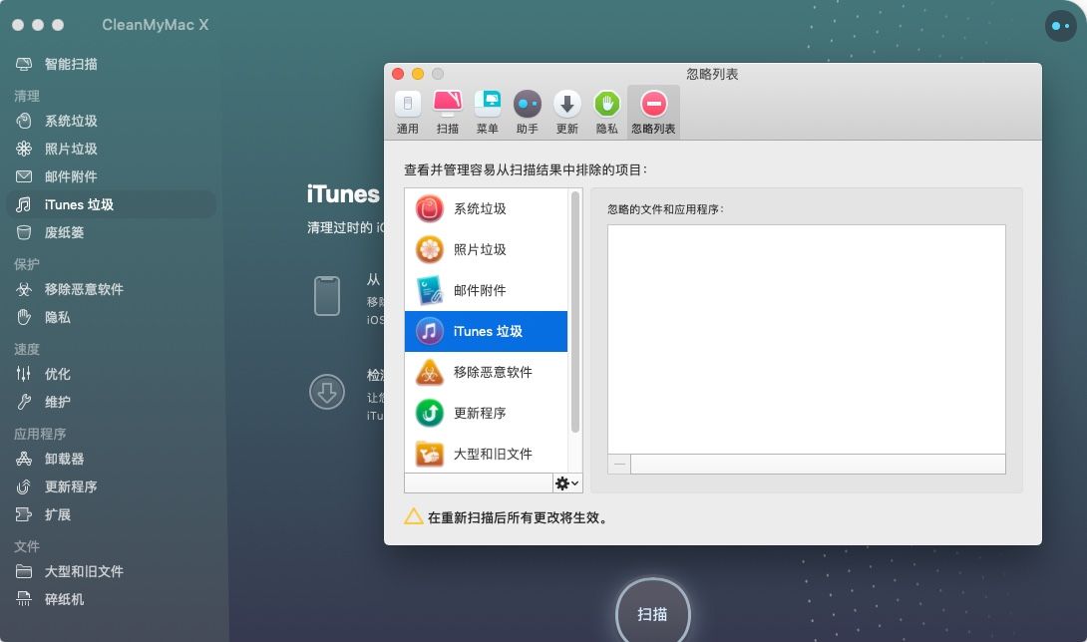Open the 通用 preferences tab
Viewport: 1087px width, 642px height.
pos(408,113)
